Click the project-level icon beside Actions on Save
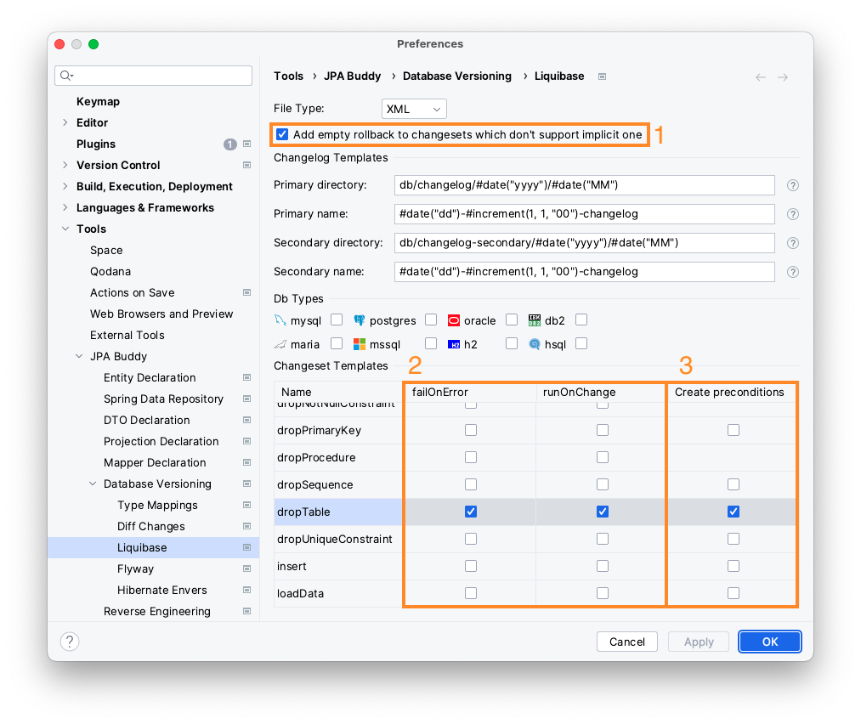Screen dimensions: 861x724 (x=247, y=292)
